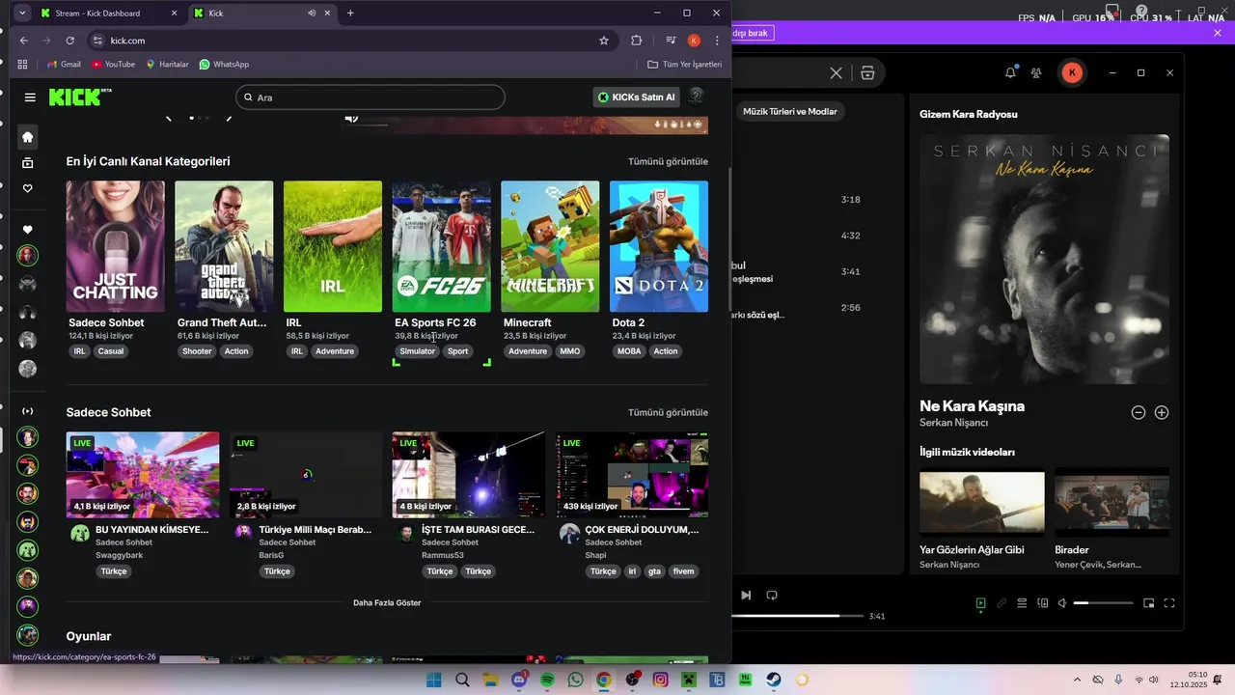Mute Spotify volume speaker icon
This screenshot has height=695, width=1235.
1062,603
